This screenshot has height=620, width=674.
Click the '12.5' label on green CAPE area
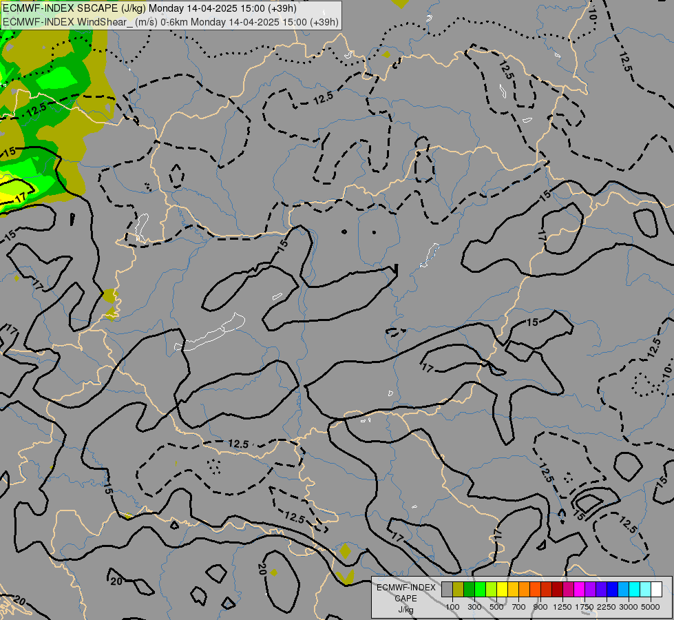[36, 110]
